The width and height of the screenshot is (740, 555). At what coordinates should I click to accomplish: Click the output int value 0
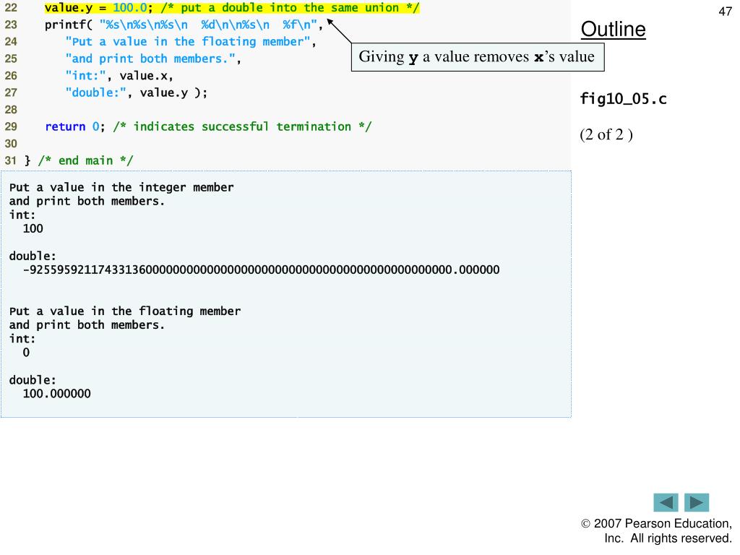(26, 353)
